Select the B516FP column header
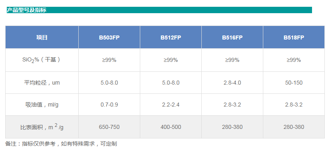The image size is (332, 156). (232, 38)
